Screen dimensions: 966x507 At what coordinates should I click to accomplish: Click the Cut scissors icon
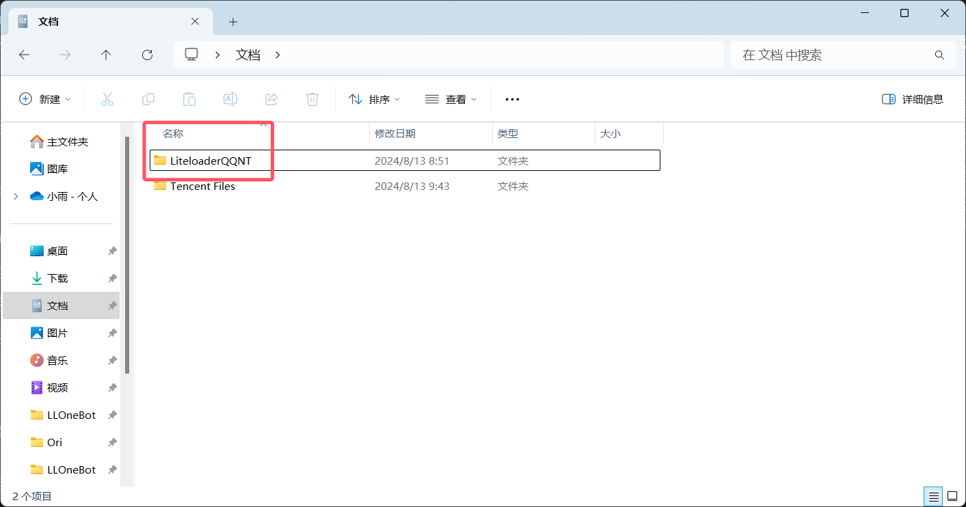click(x=107, y=99)
